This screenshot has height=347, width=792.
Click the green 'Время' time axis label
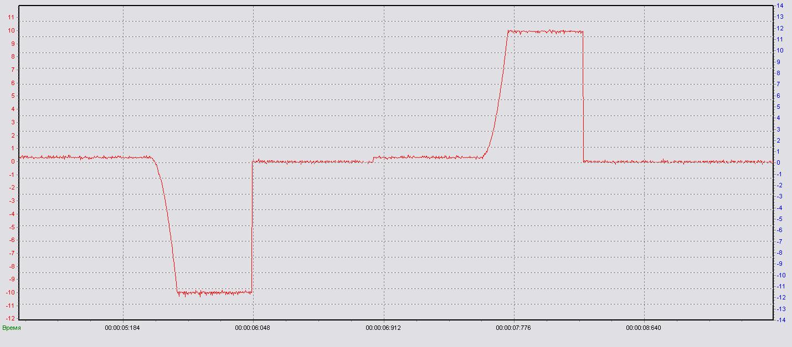tap(12, 328)
